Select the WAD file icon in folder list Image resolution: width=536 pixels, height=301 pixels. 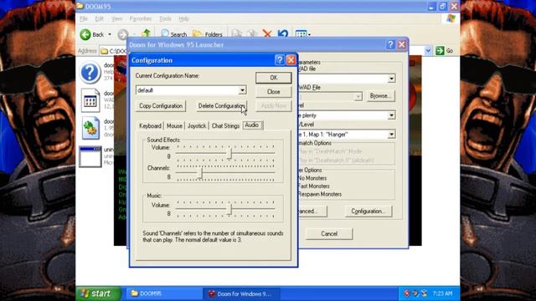(90, 100)
